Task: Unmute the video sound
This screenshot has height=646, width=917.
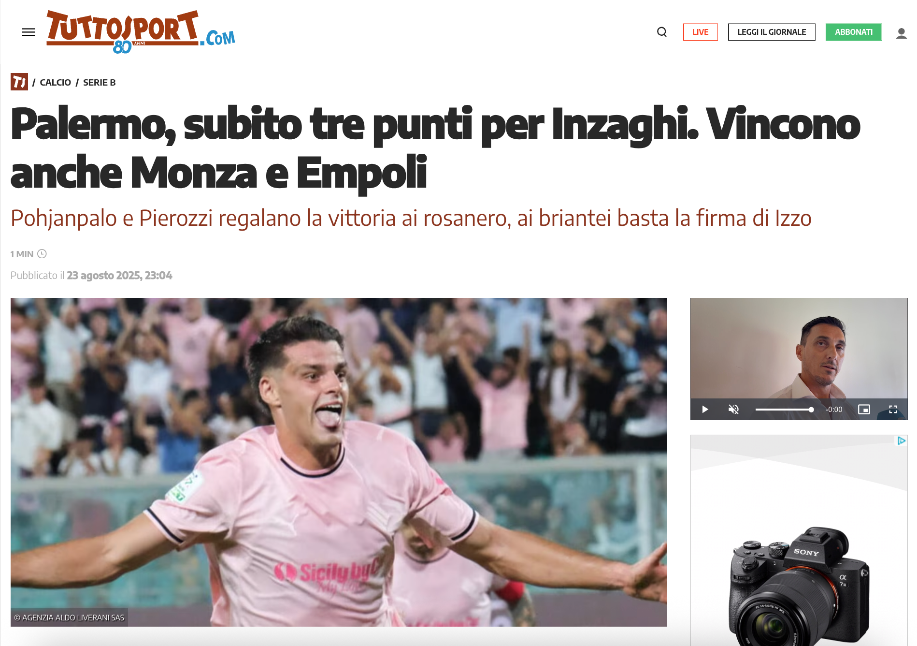Action: click(733, 410)
